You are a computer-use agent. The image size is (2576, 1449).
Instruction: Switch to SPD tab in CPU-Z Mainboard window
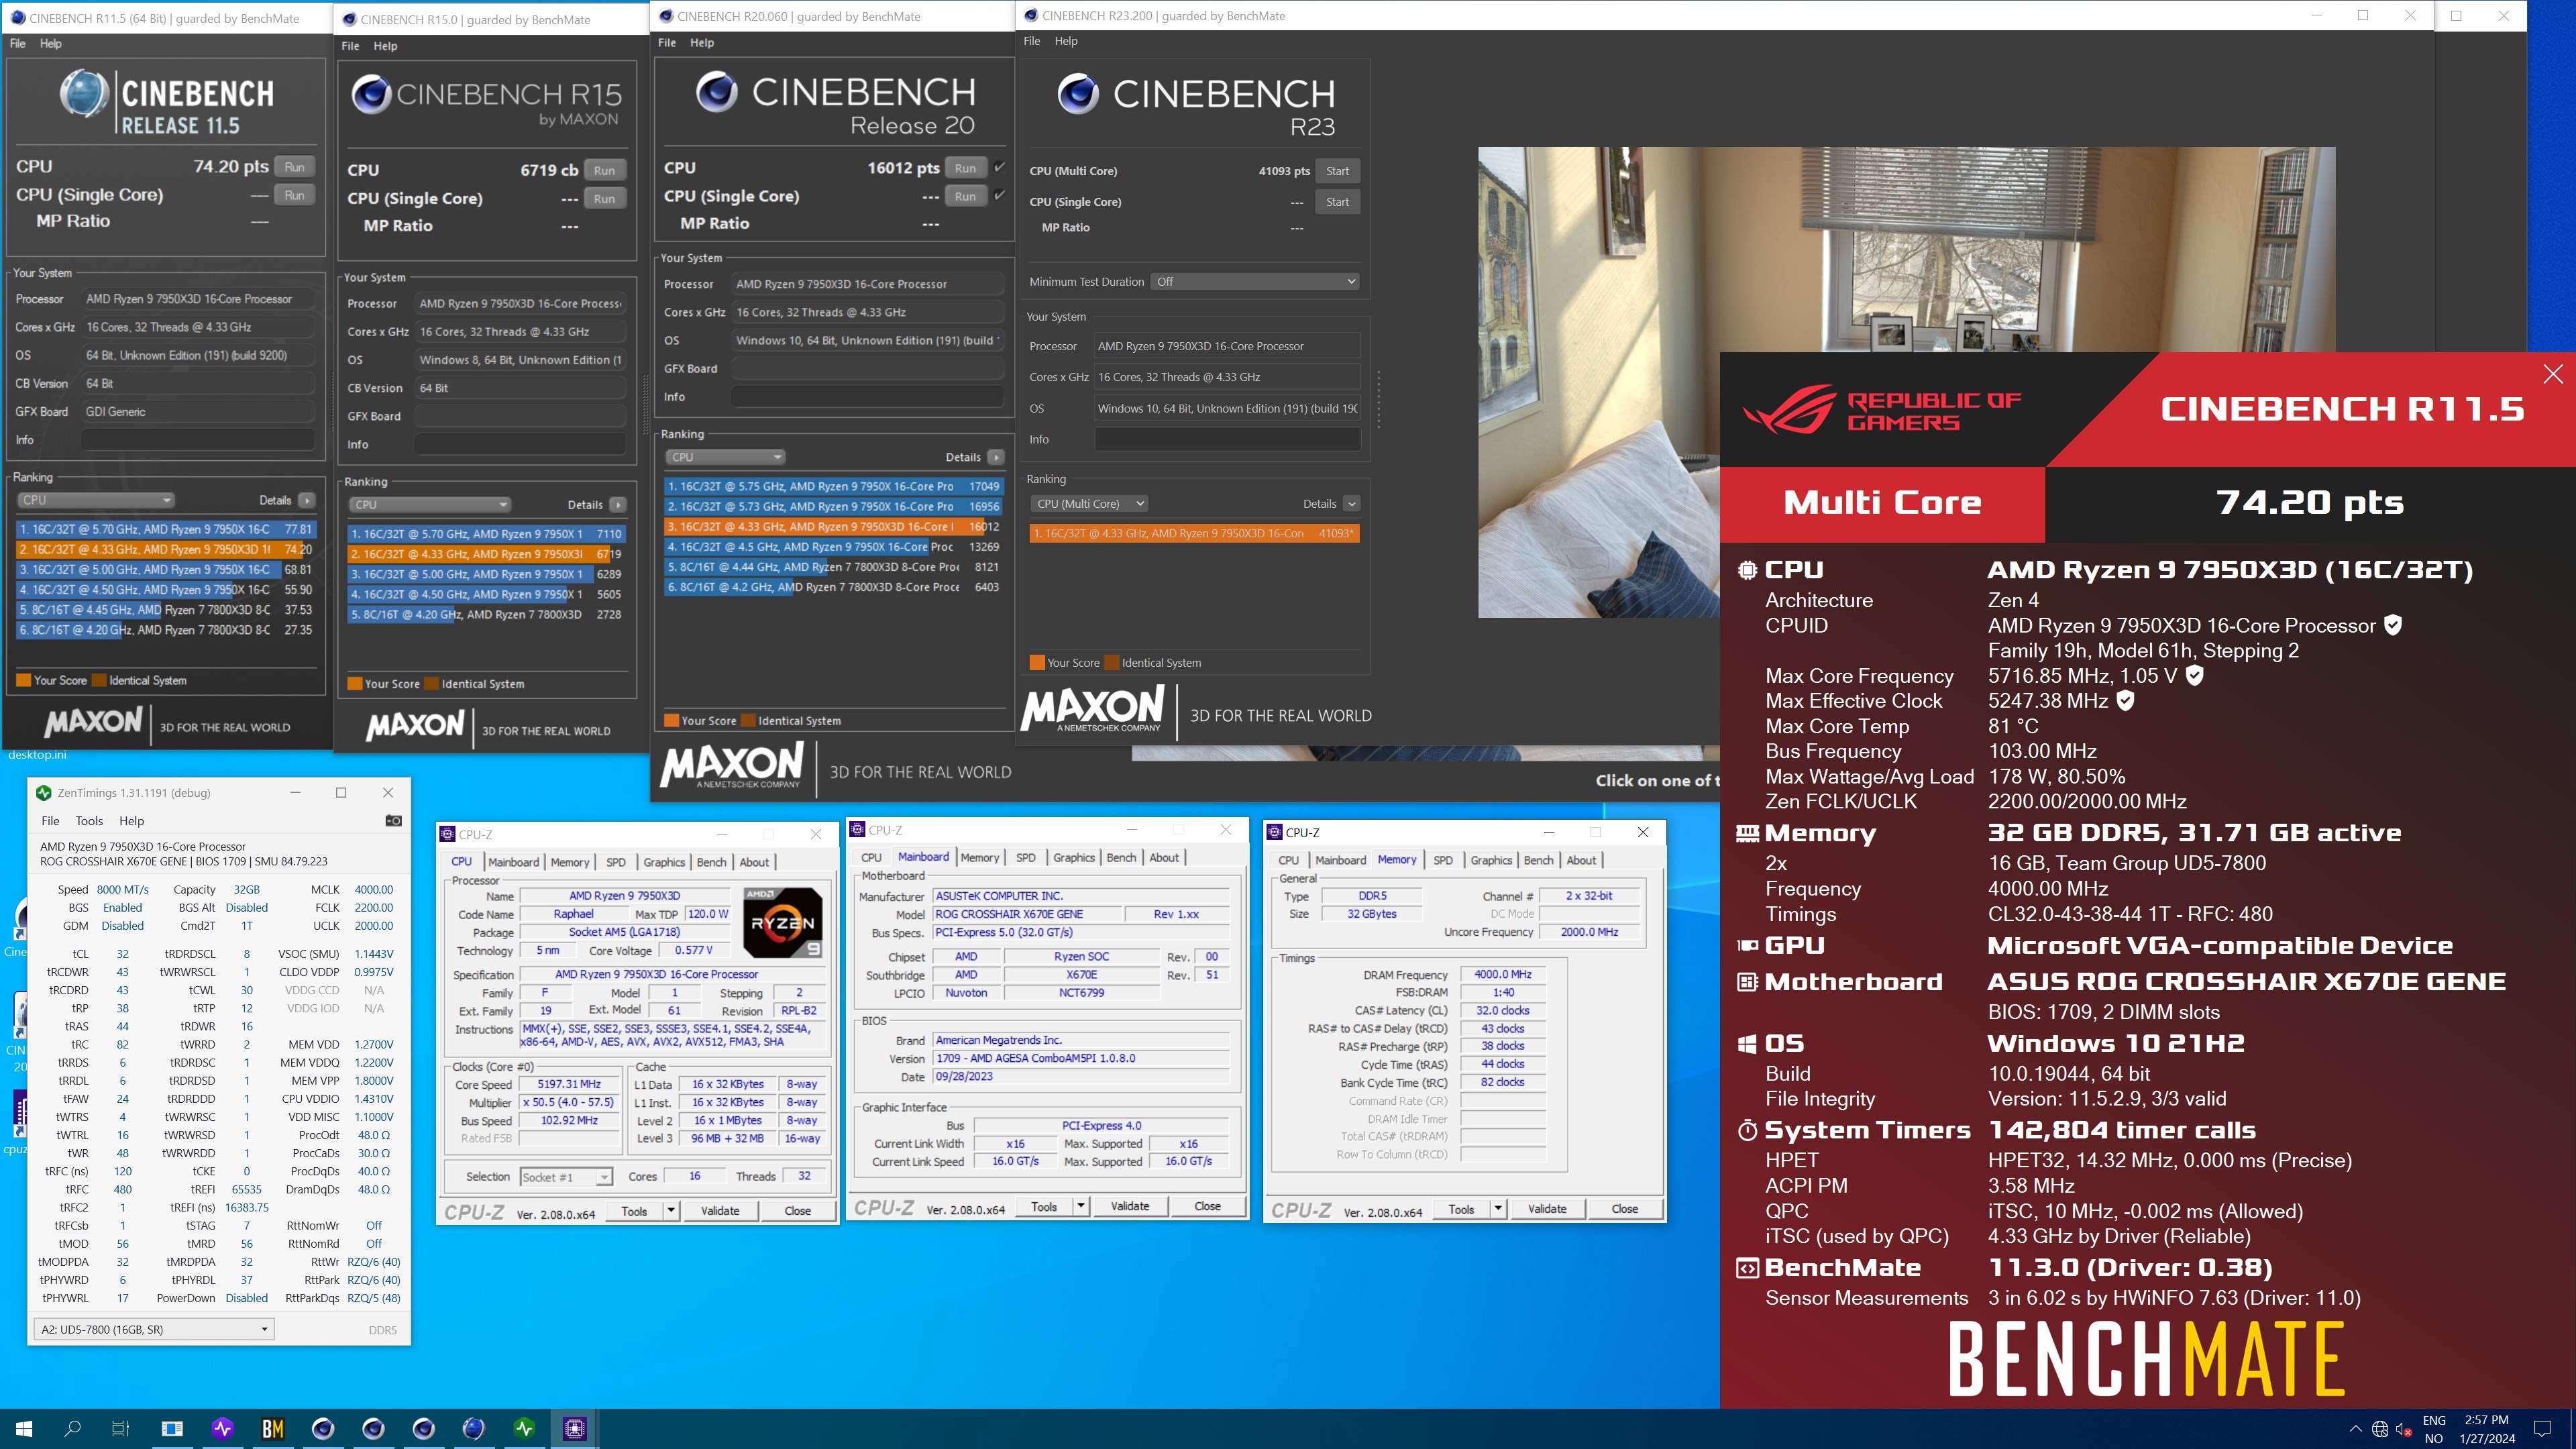point(1025,858)
